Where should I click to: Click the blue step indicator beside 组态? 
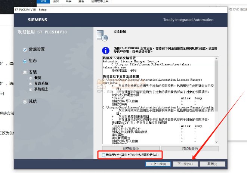25,61
